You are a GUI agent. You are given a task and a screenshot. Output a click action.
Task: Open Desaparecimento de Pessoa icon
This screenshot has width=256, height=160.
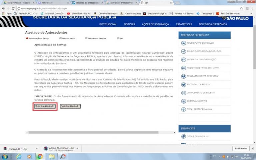183,76
